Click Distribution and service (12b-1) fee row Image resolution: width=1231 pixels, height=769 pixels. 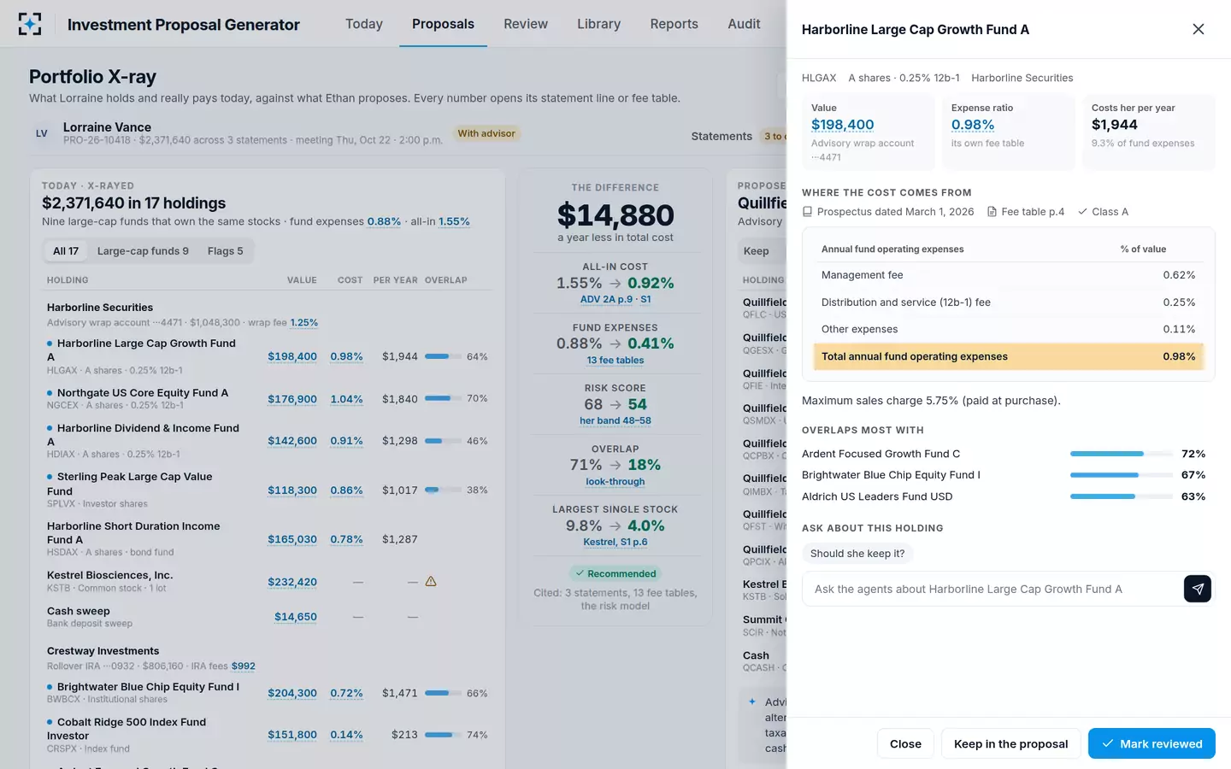coord(1008,302)
